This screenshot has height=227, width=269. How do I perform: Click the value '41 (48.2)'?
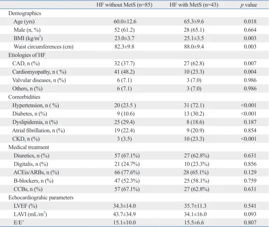124,72
